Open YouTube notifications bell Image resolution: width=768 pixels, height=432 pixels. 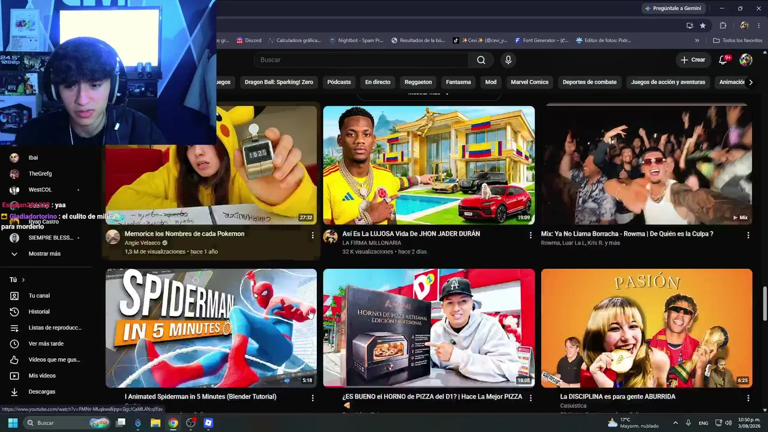coord(723,60)
